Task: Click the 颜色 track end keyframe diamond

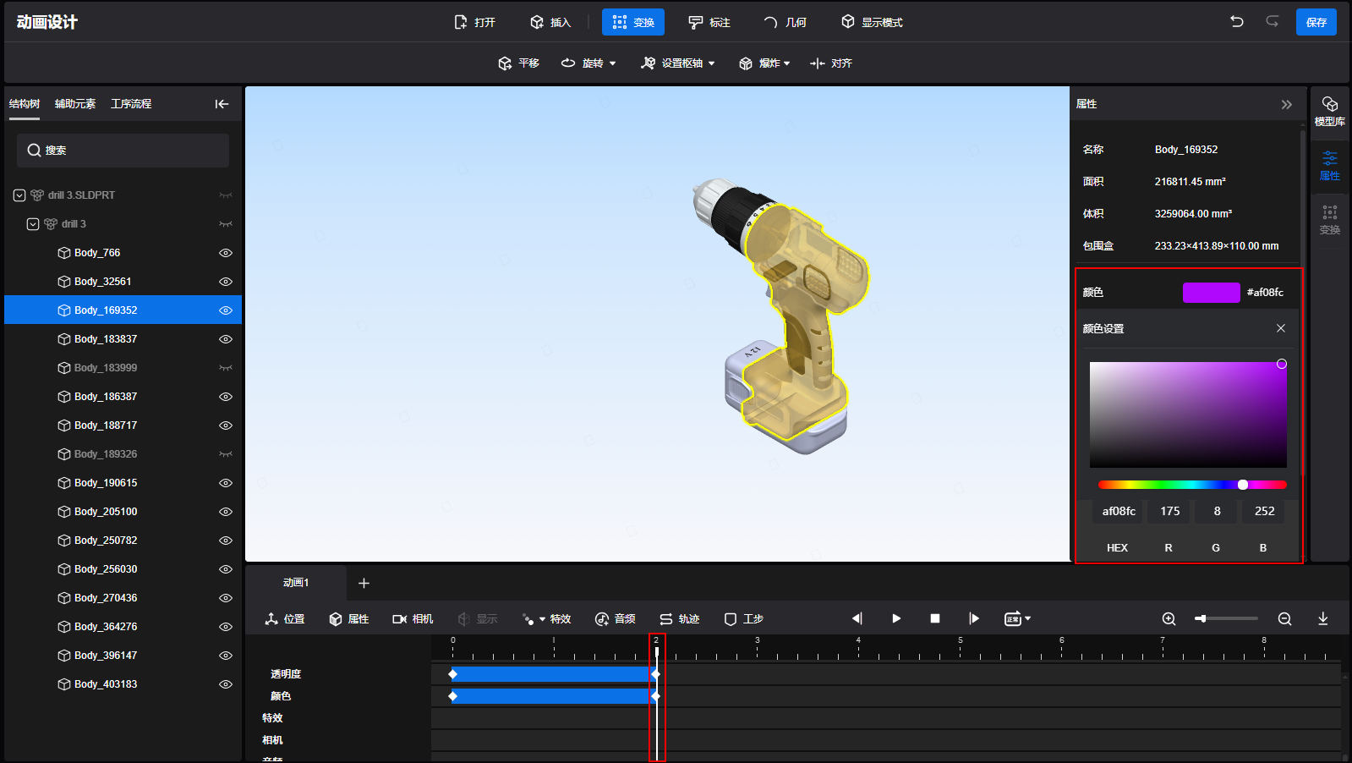Action: (x=655, y=696)
